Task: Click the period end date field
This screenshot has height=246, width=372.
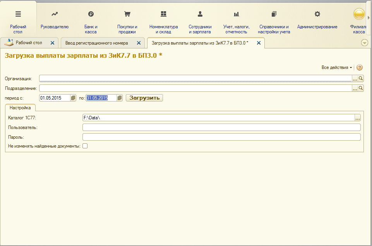Action: click(x=101, y=98)
